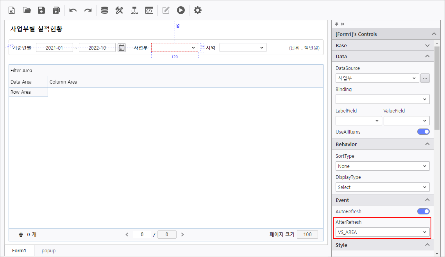This screenshot has height=257, width=445.
Task: Open the calendar date picker icon
Action: tap(122, 48)
